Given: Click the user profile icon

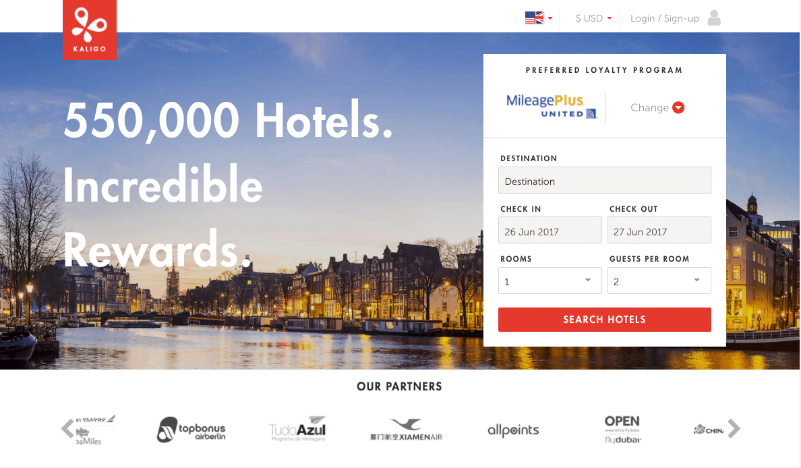Looking at the screenshot, I should pyautogui.click(x=714, y=18).
